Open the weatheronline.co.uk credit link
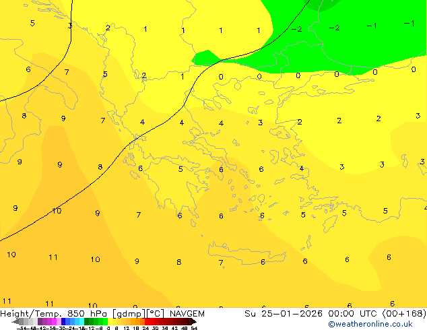This screenshot has width=427, height=330. (370, 324)
